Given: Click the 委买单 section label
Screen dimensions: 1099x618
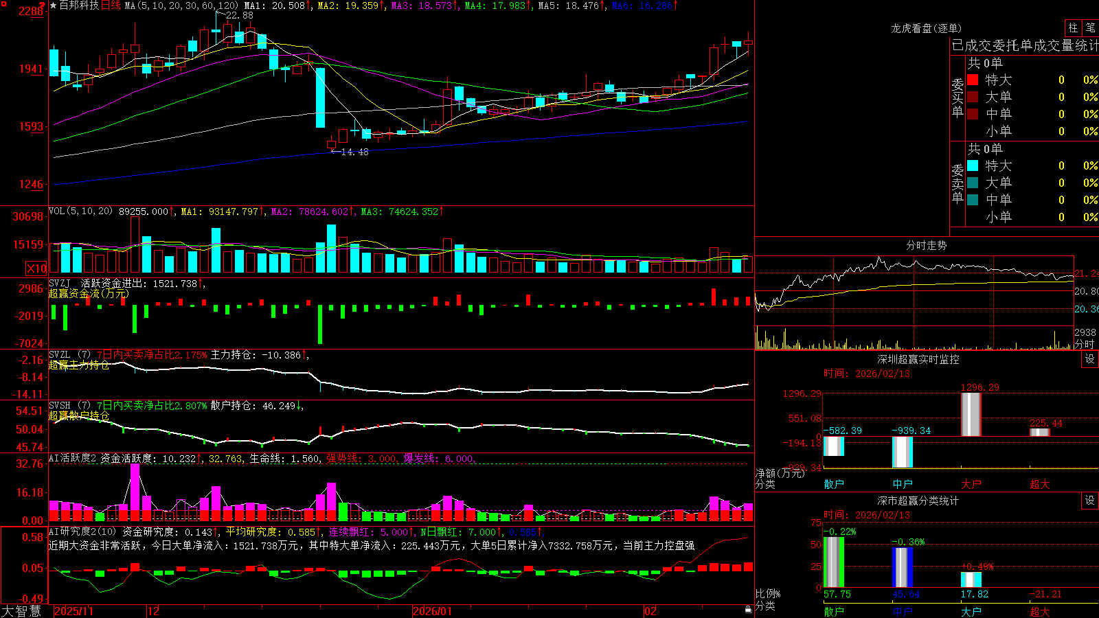Looking at the screenshot, I should (958, 98).
